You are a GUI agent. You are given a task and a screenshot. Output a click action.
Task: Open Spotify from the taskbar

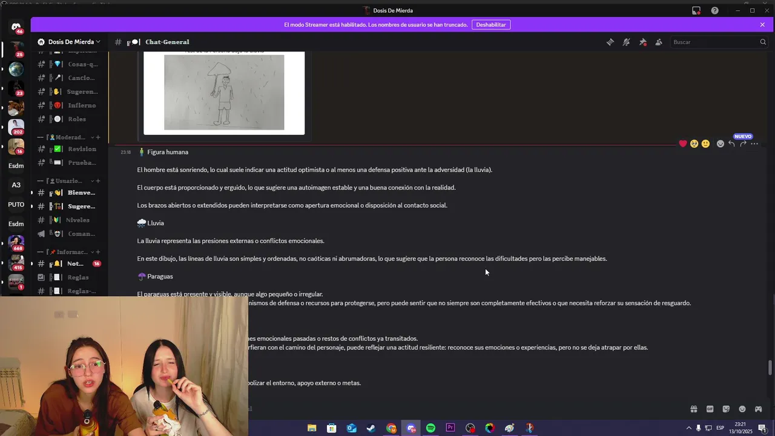430,428
